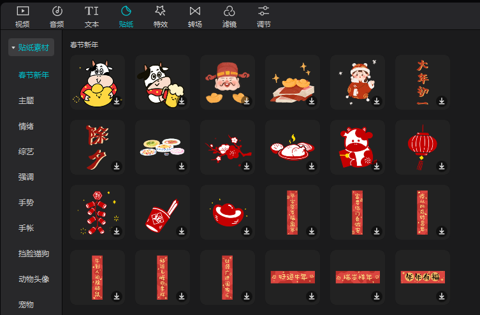The image size is (480, 315).
Task: Open the 滤镜 filters panel
Action: point(229,16)
